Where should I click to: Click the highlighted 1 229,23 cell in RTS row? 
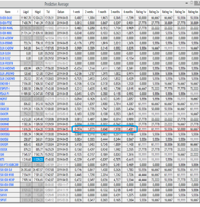[38, 159]
